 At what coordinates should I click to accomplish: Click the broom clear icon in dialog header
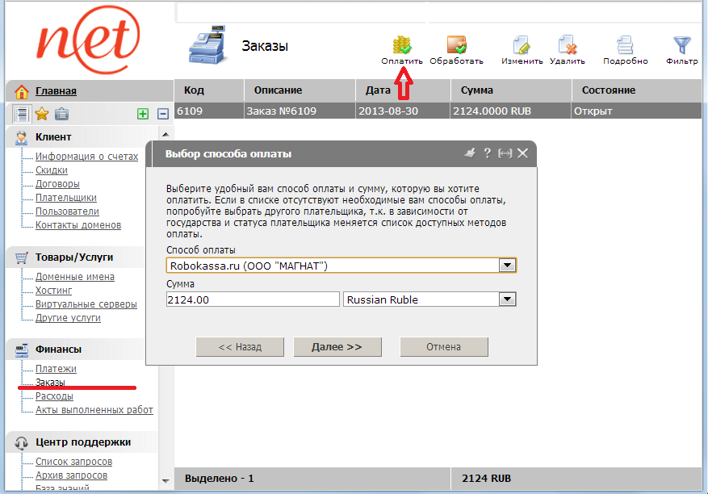click(470, 153)
